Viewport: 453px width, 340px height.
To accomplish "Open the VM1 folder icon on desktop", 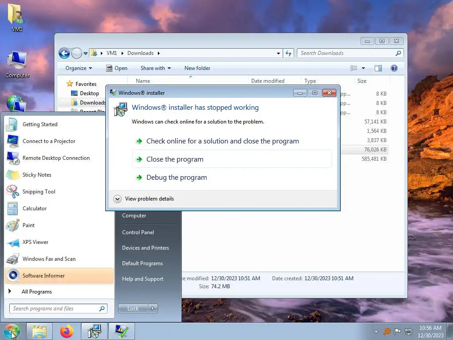I will click(16, 17).
